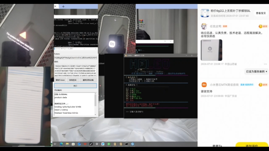The height and width of the screenshot is (151, 269).
Task: Open Microsoft Edge from the taskbar
Action: coord(61,144)
